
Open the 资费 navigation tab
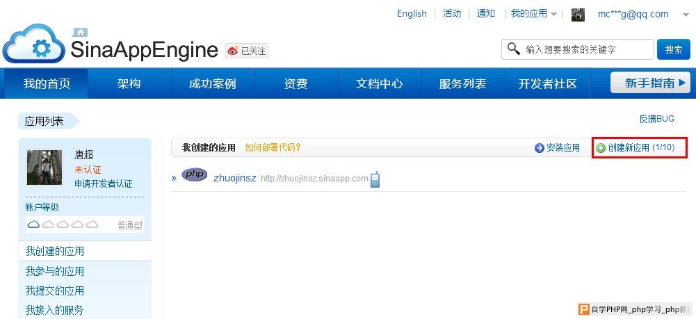(296, 83)
